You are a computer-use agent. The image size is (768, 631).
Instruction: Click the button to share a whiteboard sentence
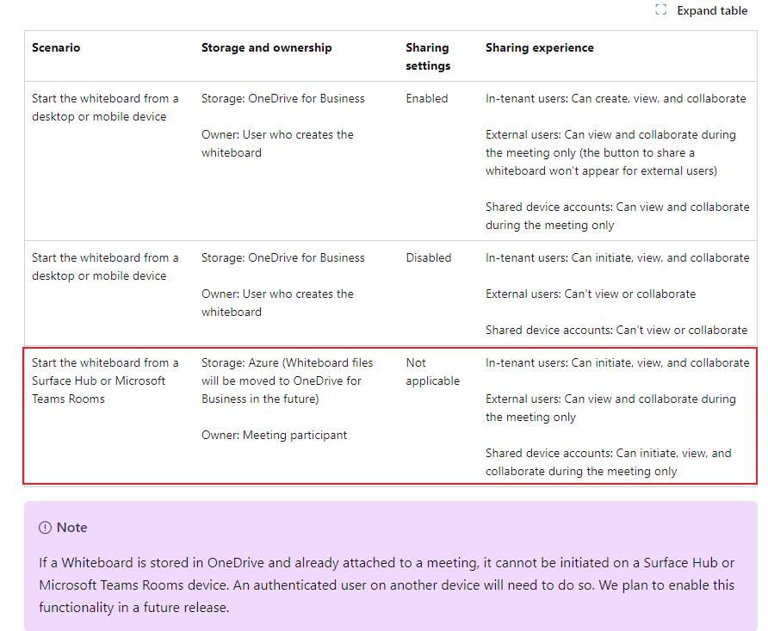pyautogui.click(x=601, y=162)
